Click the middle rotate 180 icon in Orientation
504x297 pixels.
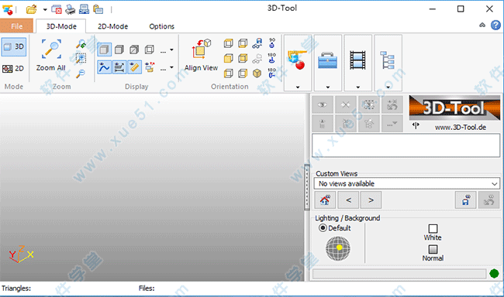272,58
